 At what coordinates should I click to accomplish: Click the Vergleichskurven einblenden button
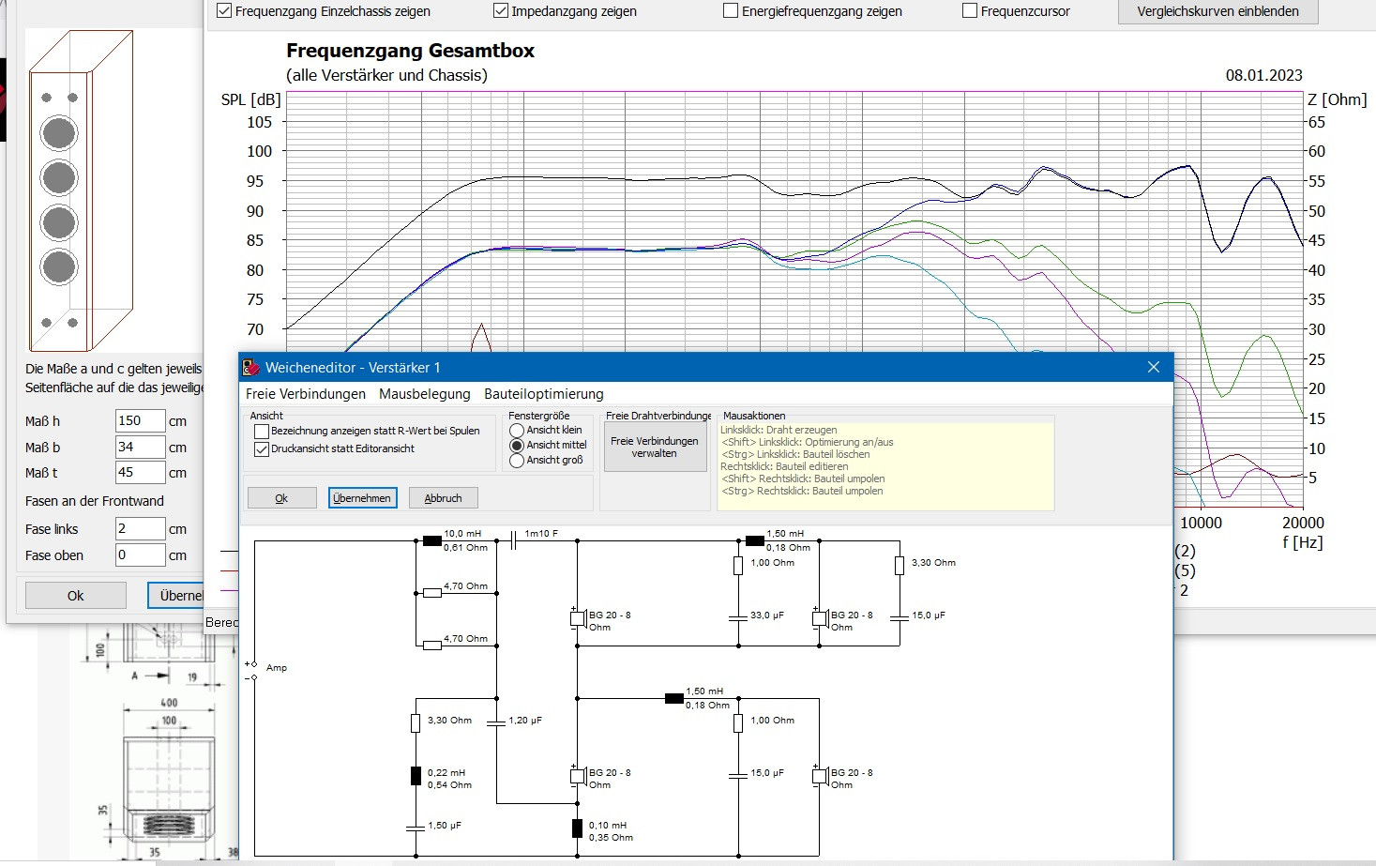pyautogui.click(x=1217, y=11)
